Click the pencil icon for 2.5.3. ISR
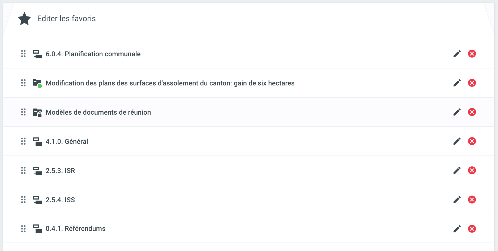 point(457,171)
